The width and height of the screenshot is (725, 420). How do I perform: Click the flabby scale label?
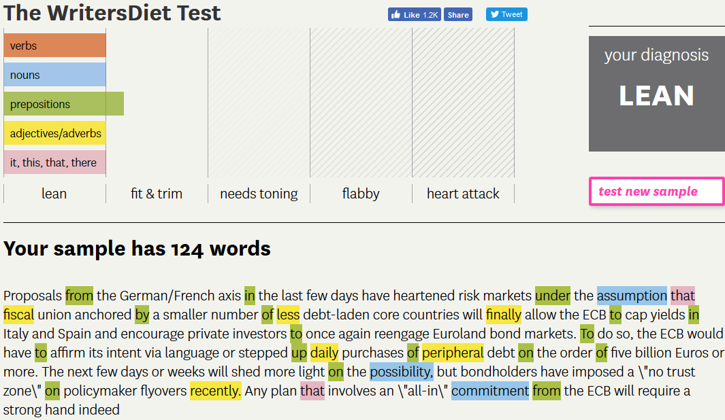[x=361, y=194]
